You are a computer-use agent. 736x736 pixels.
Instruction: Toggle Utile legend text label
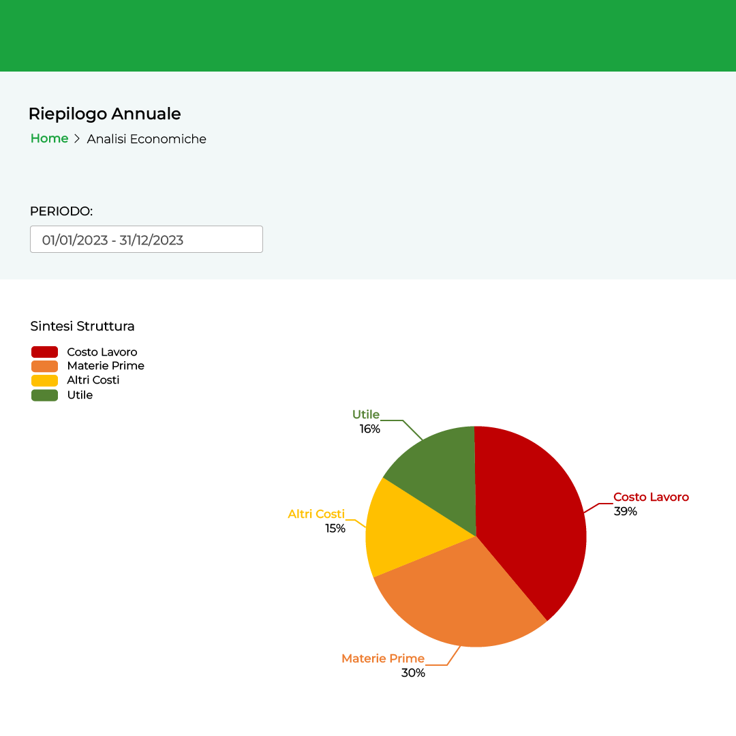pyautogui.click(x=80, y=395)
